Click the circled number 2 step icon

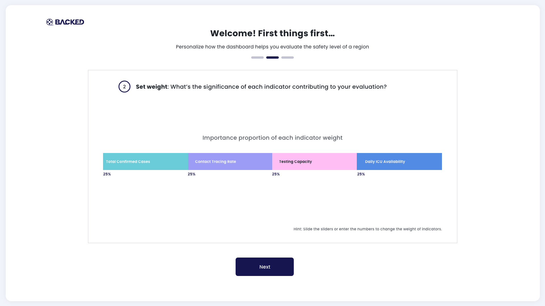[124, 87]
